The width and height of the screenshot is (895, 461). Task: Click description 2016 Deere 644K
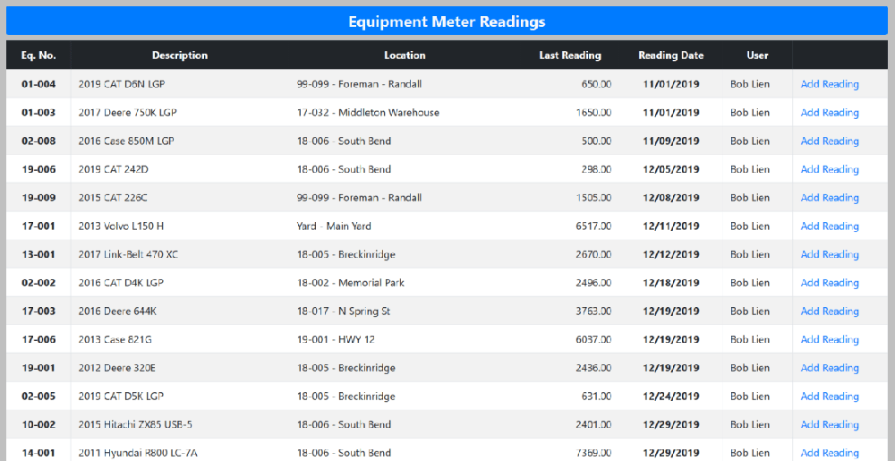tap(117, 311)
